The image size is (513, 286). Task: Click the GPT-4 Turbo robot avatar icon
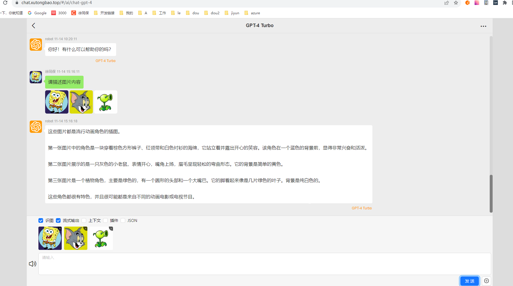(x=36, y=44)
